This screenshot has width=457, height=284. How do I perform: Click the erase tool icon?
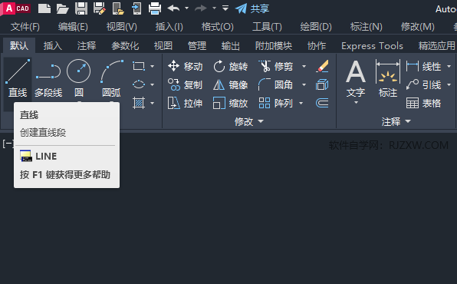(322, 66)
